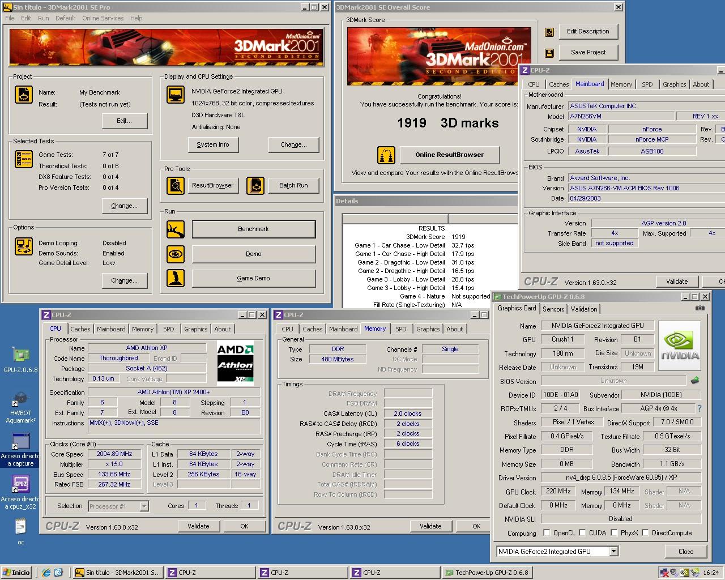The image size is (725, 580).
Task: Click the GPU-Z Name field
Action: point(597,326)
